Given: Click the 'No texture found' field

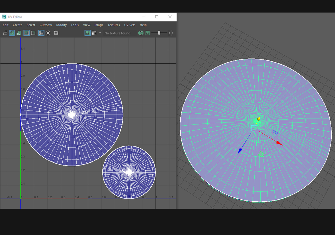Looking at the screenshot, I should click(x=117, y=33).
